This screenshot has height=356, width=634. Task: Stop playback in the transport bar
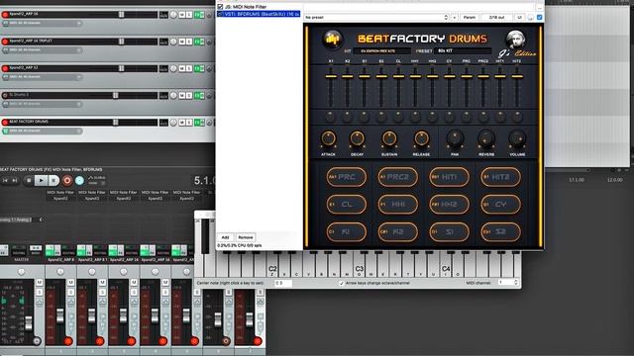(28, 180)
